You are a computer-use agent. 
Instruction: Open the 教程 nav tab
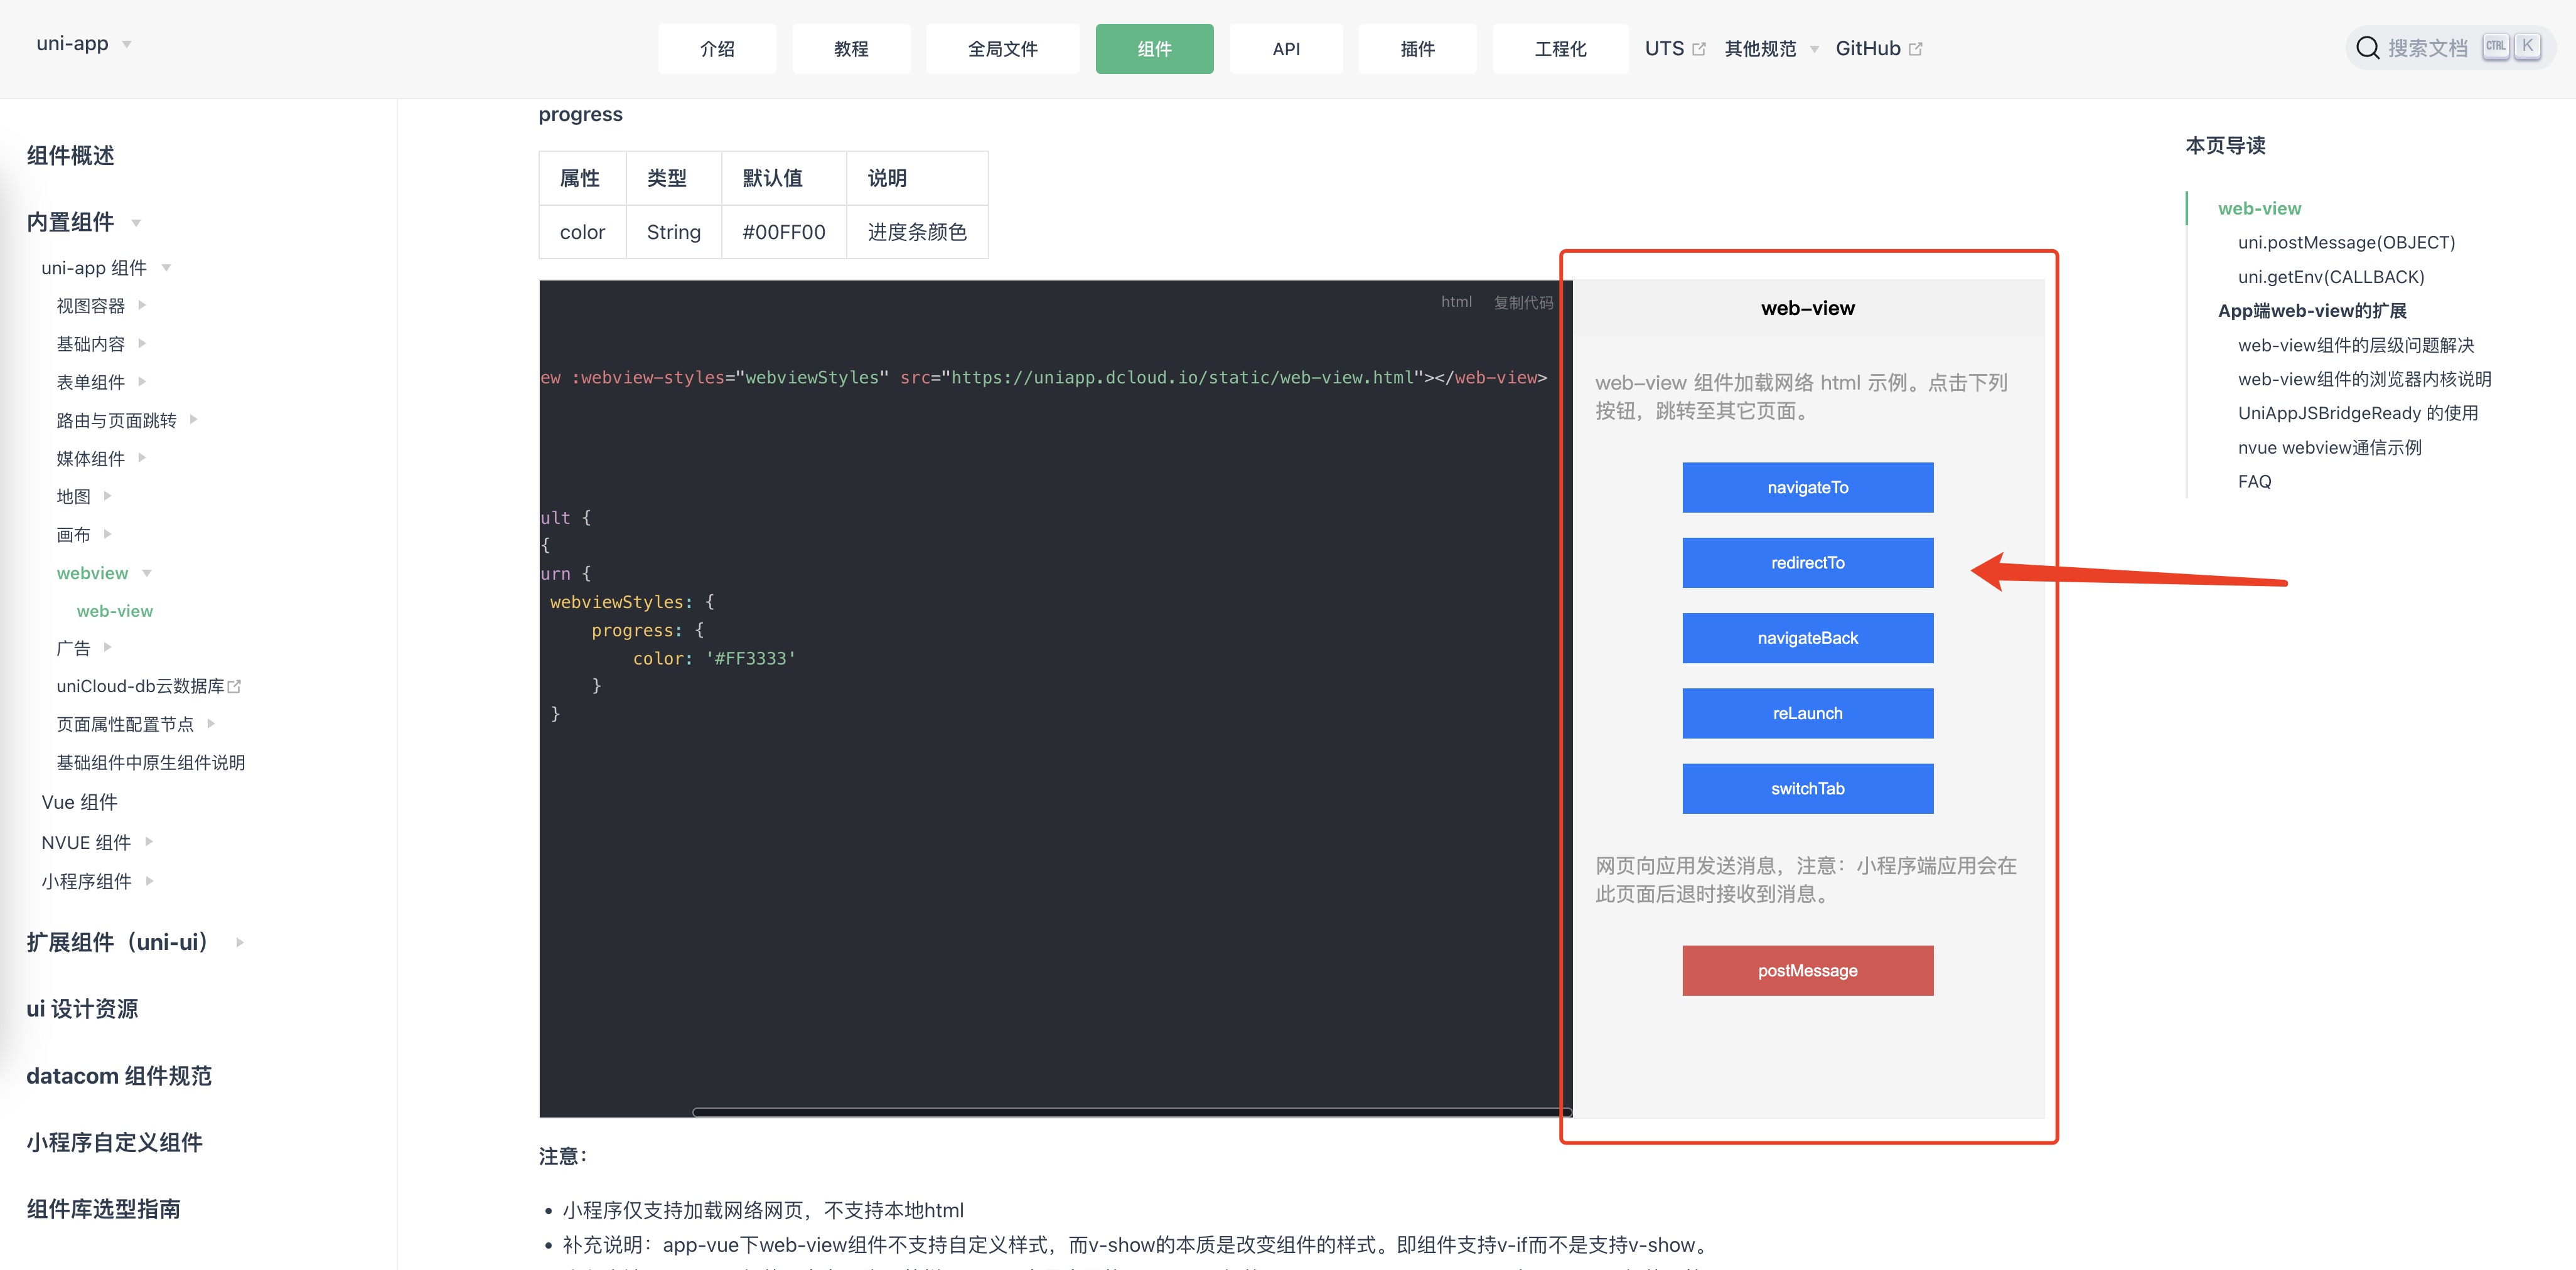click(x=851, y=49)
